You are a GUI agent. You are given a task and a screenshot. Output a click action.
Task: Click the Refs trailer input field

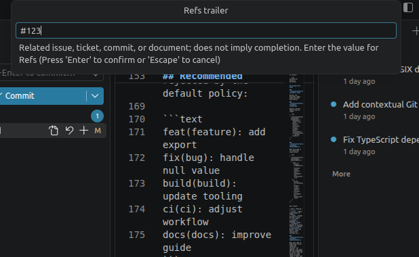[205, 30]
